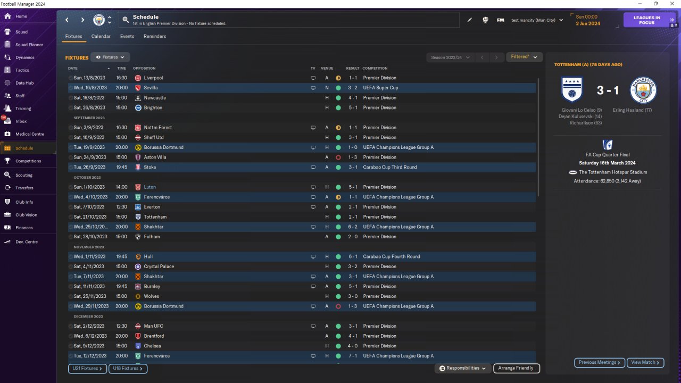The image size is (681, 383).
Task: Go forward with the right arrow icon
Action: [82, 20]
